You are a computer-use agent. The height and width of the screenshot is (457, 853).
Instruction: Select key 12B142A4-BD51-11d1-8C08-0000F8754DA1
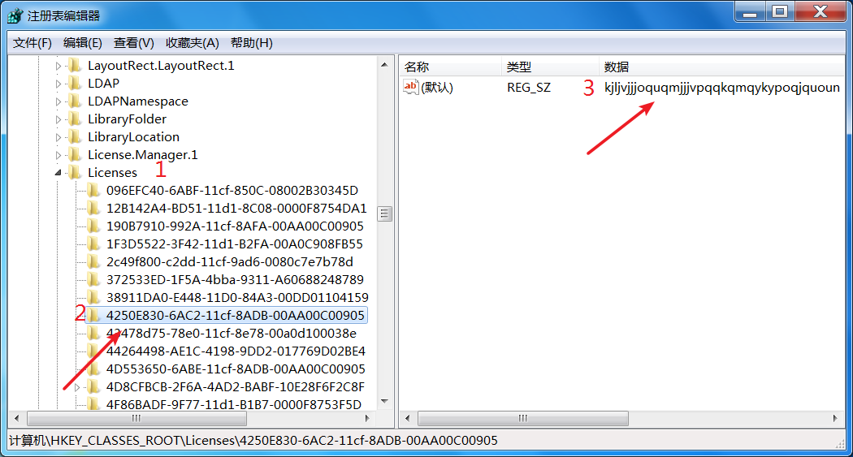tap(236, 209)
